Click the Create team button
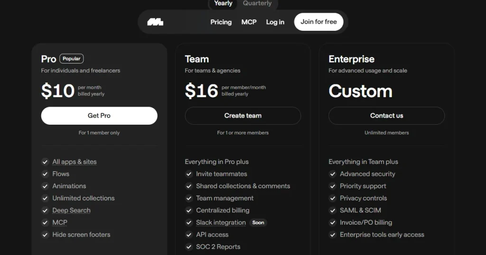This screenshot has height=255, width=486. 243,116
